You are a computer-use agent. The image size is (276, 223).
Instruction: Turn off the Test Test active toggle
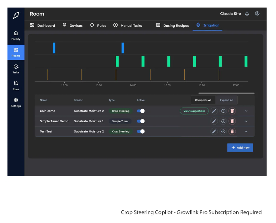coord(141,131)
